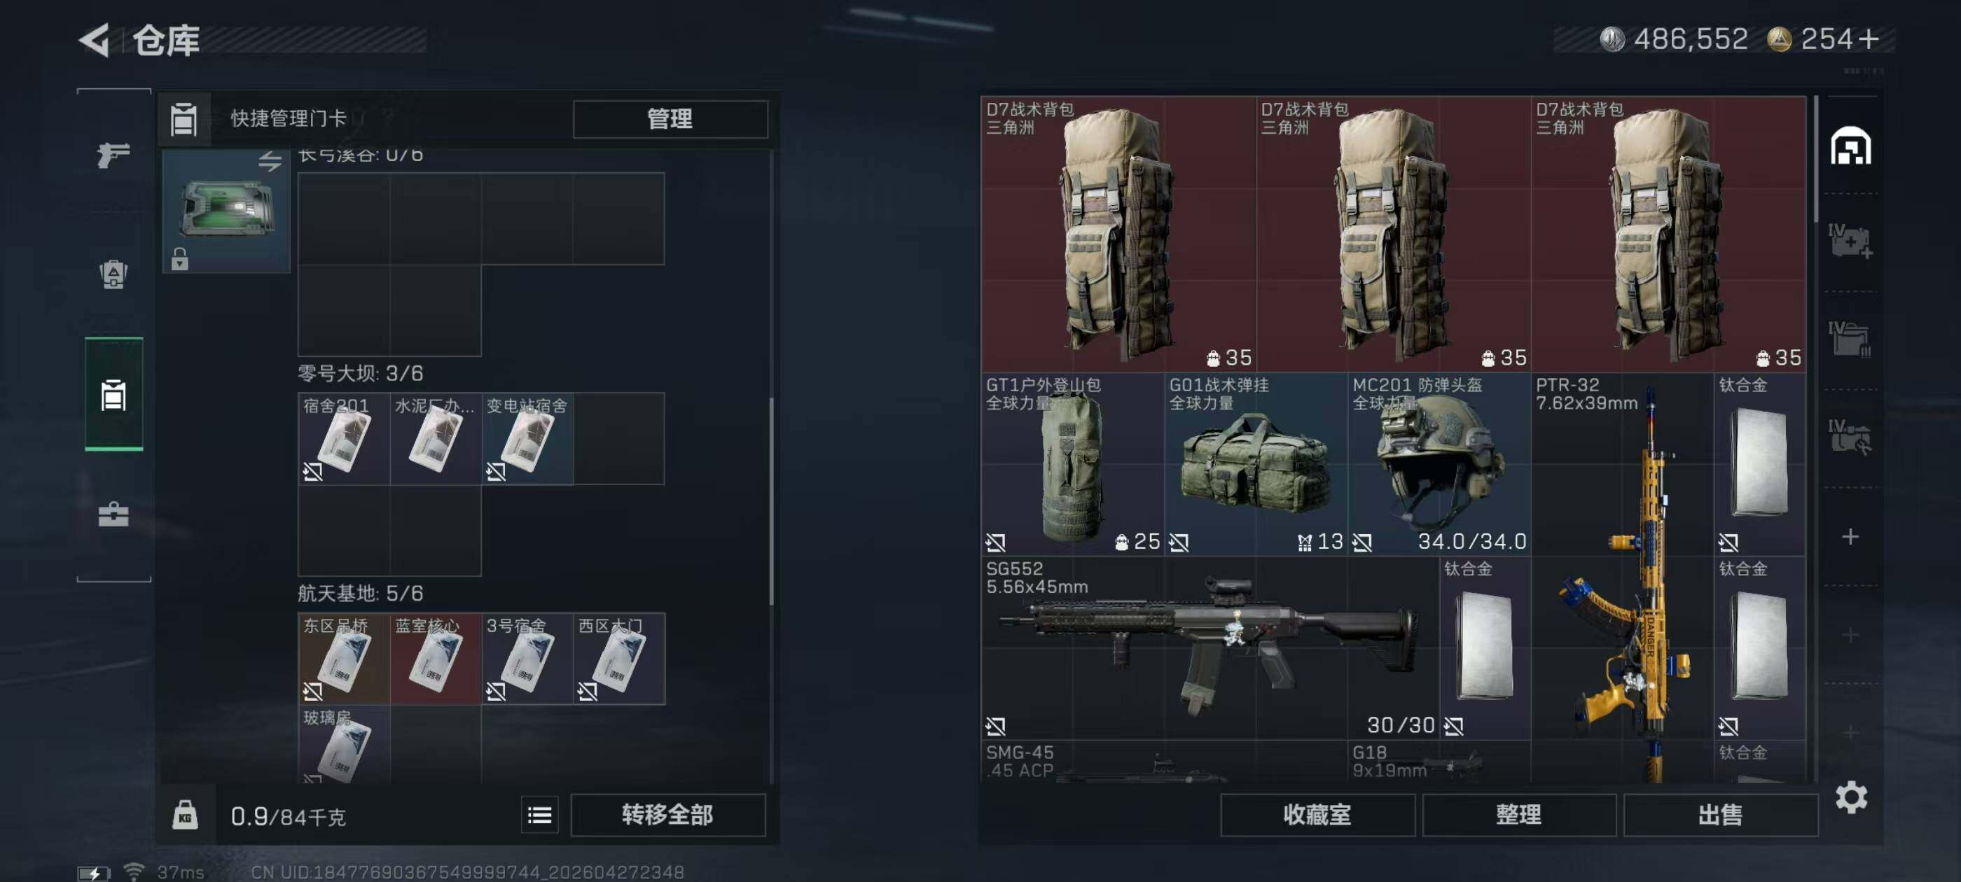Open the level IV medical storage icon
Image resolution: width=1961 pixels, height=882 pixels.
(x=1850, y=241)
